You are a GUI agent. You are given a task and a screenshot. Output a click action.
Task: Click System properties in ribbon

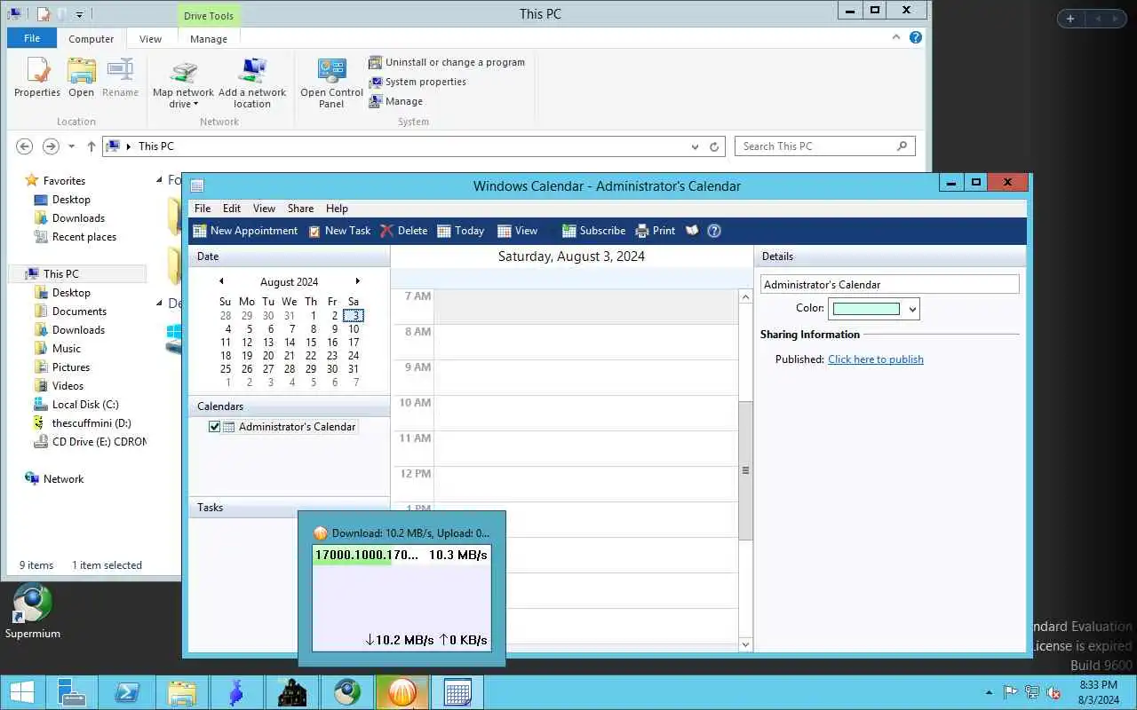[x=417, y=82]
